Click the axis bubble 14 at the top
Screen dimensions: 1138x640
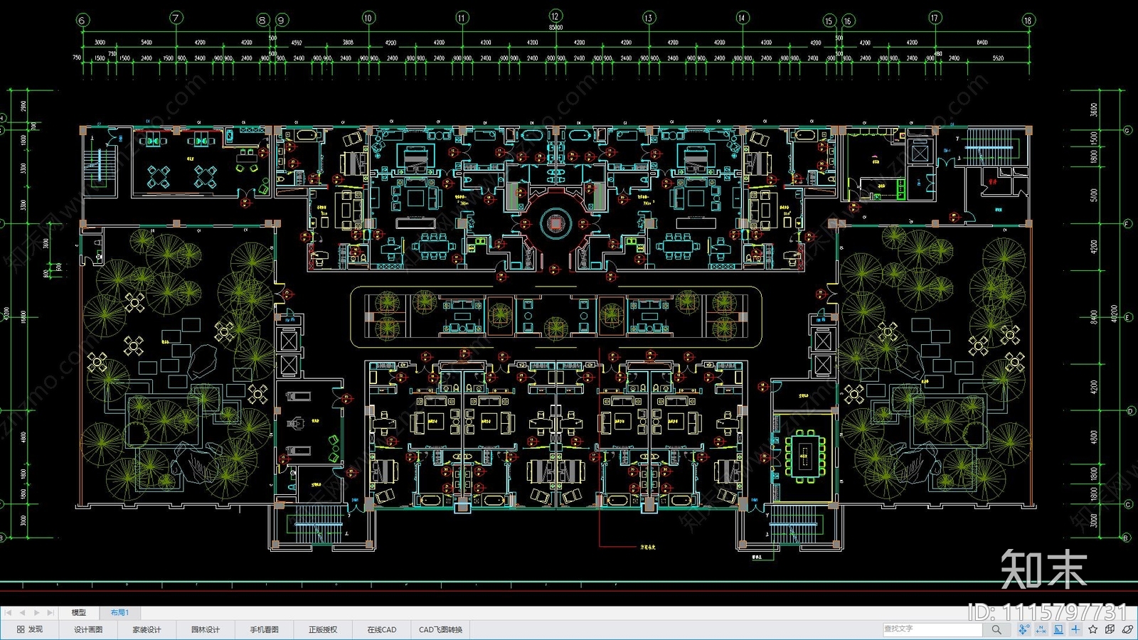click(x=742, y=18)
